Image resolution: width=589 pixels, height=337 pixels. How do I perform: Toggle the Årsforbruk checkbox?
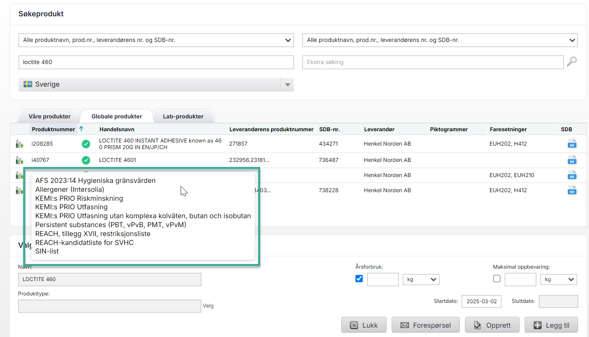359,279
